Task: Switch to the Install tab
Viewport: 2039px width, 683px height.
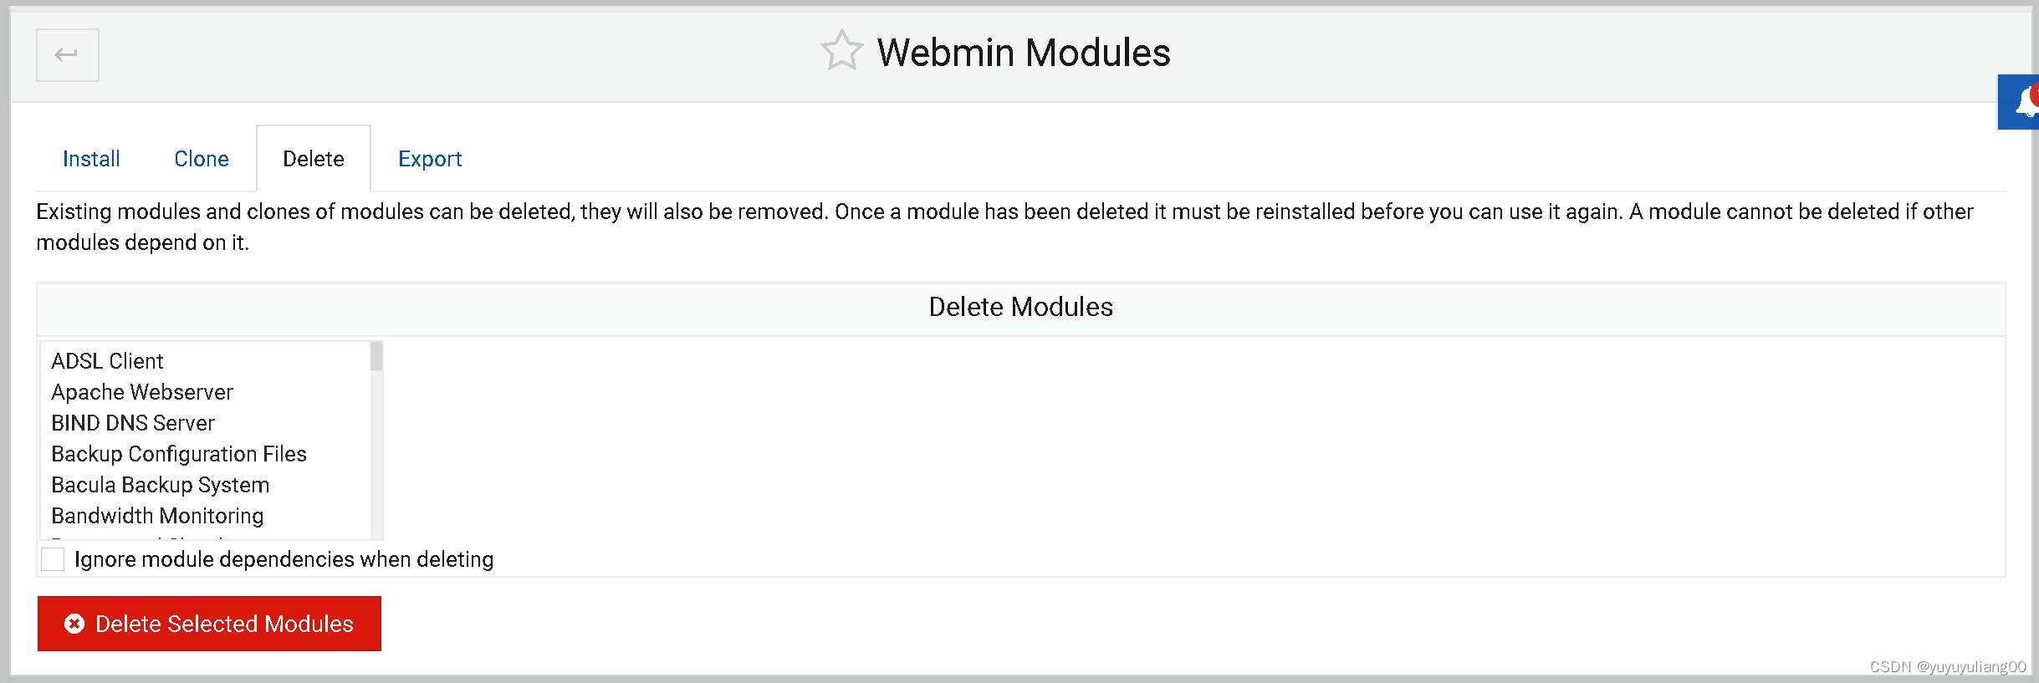Action: (90, 158)
